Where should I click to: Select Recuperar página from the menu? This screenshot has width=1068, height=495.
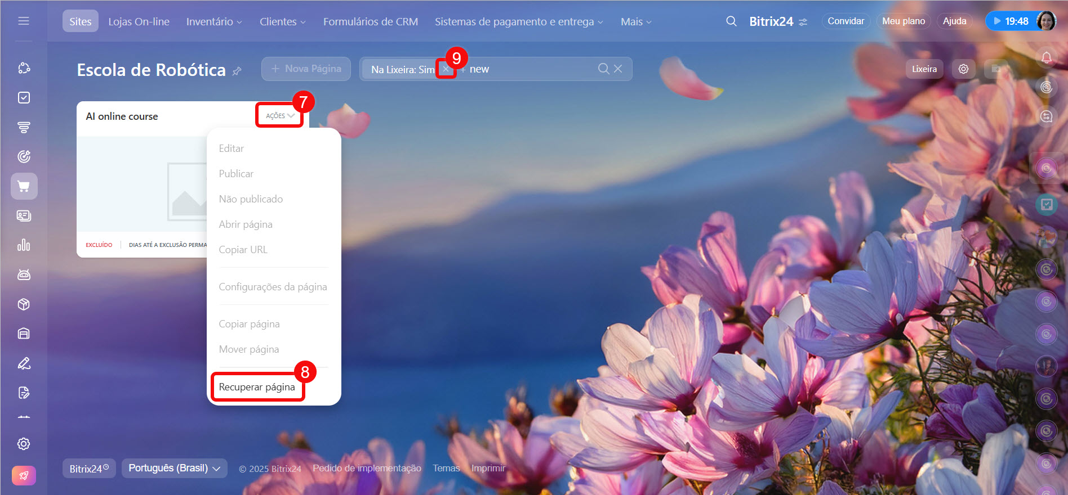[257, 387]
